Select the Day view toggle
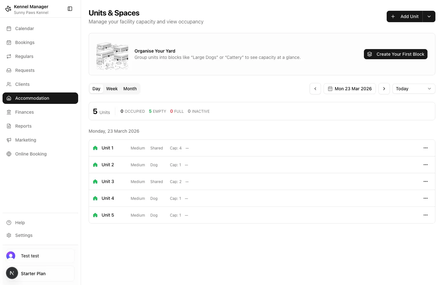Image resolution: width=443 pixels, height=285 pixels. 96,89
